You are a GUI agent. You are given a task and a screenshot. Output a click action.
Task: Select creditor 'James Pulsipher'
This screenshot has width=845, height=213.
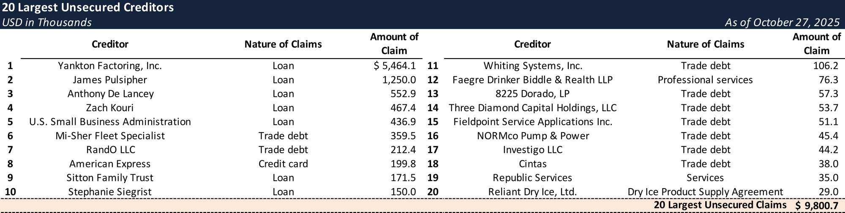coord(110,80)
